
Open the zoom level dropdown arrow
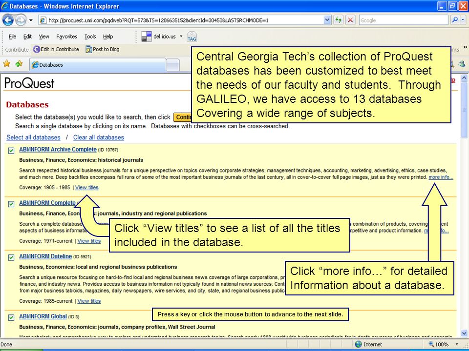[457, 344]
